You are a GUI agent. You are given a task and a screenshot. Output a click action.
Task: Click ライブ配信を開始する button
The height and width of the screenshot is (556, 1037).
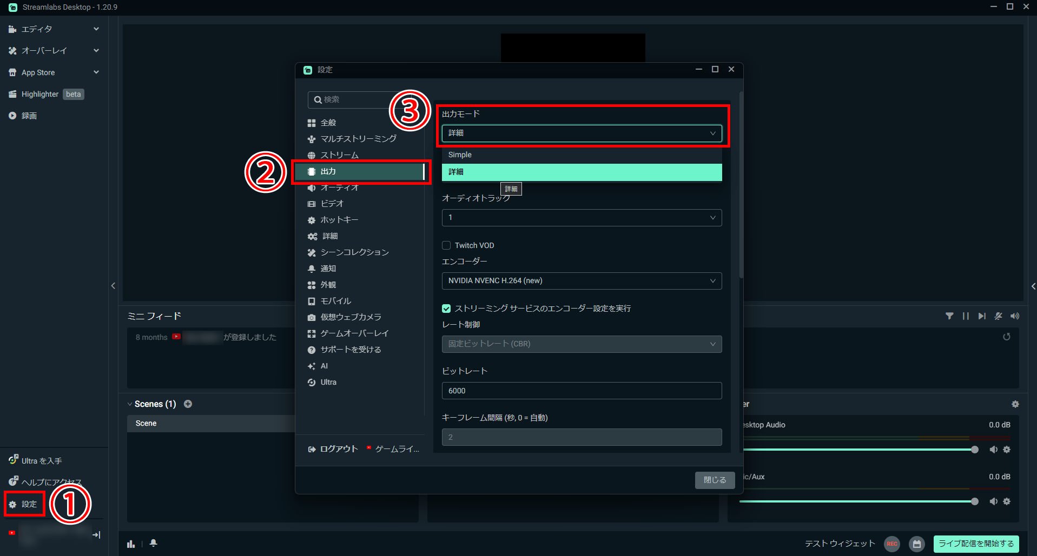coord(976,544)
